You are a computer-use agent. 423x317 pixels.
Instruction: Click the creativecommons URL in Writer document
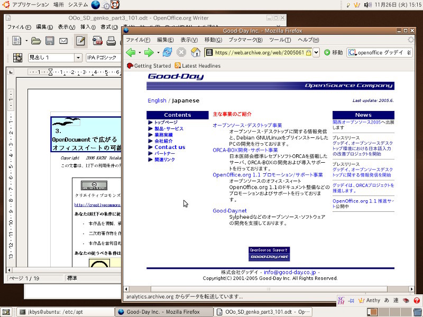(97, 205)
